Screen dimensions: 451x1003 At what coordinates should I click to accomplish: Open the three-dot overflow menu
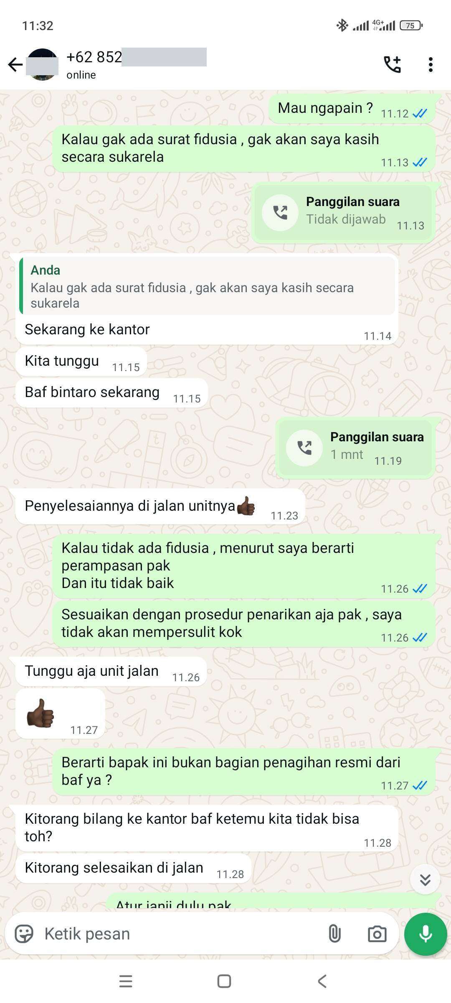[x=431, y=65]
